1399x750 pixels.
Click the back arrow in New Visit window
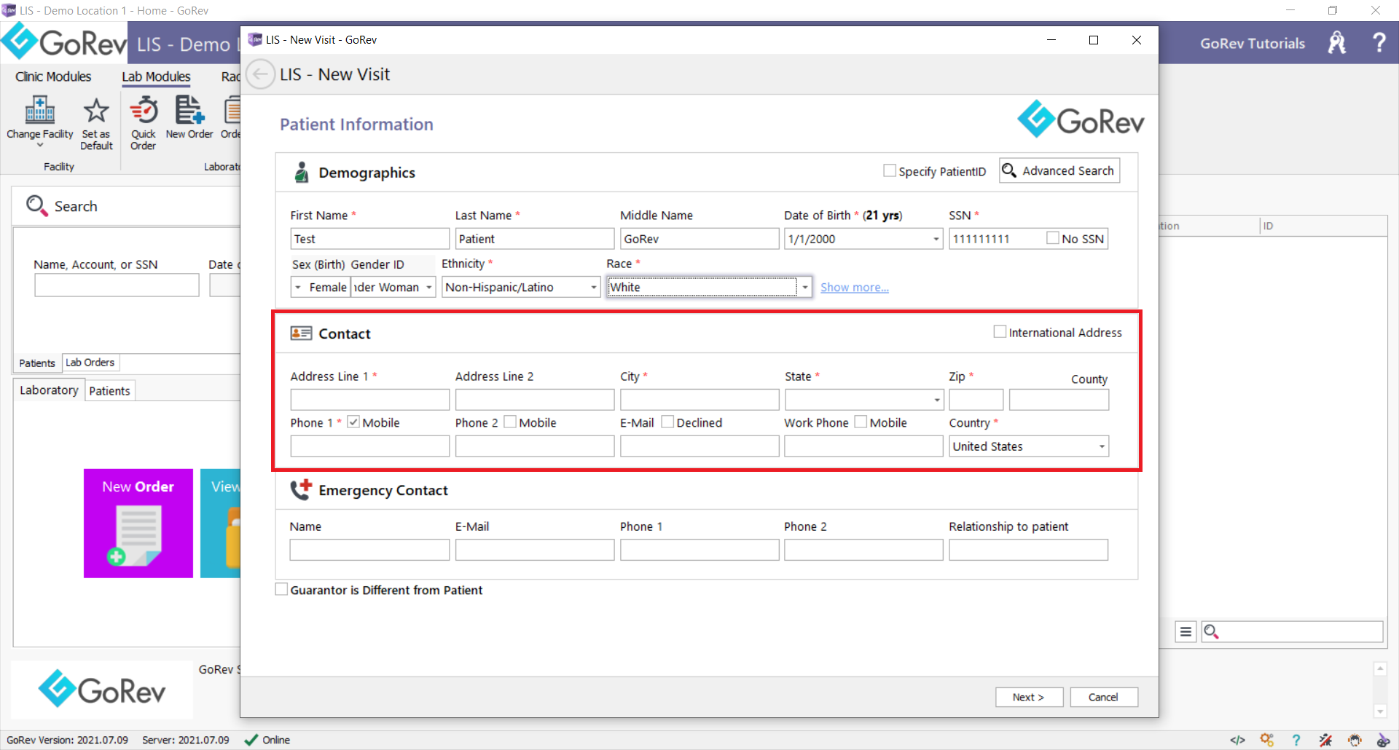click(x=260, y=74)
